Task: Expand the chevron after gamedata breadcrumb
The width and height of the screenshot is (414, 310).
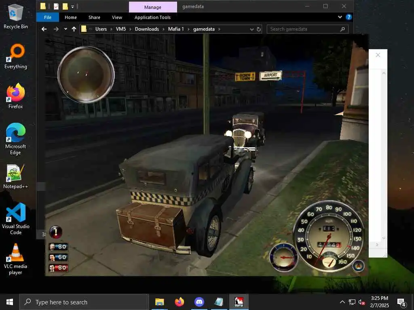Action: [x=219, y=29]
